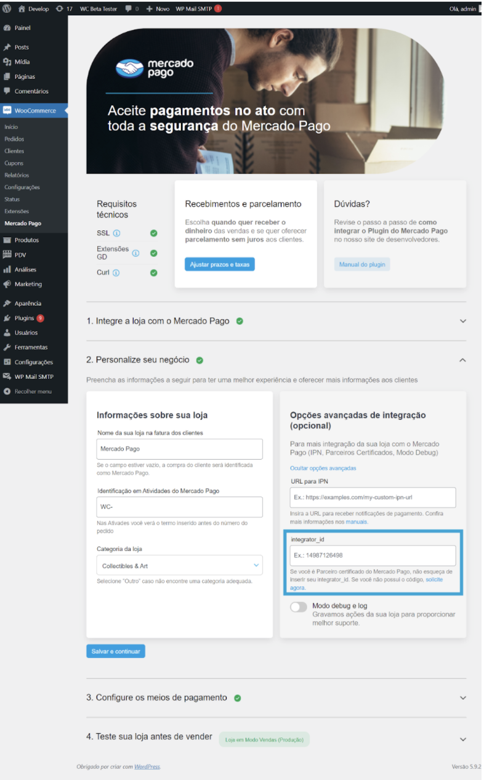Click the Curl info icon

116,273
